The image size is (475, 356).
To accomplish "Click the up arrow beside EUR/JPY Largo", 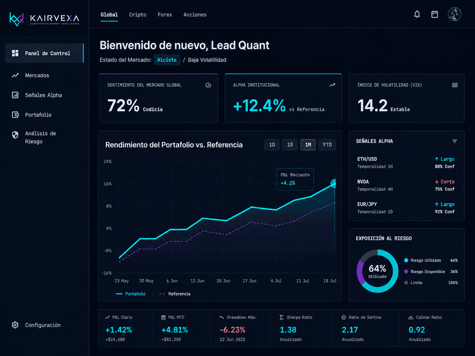I will point(437,204).
